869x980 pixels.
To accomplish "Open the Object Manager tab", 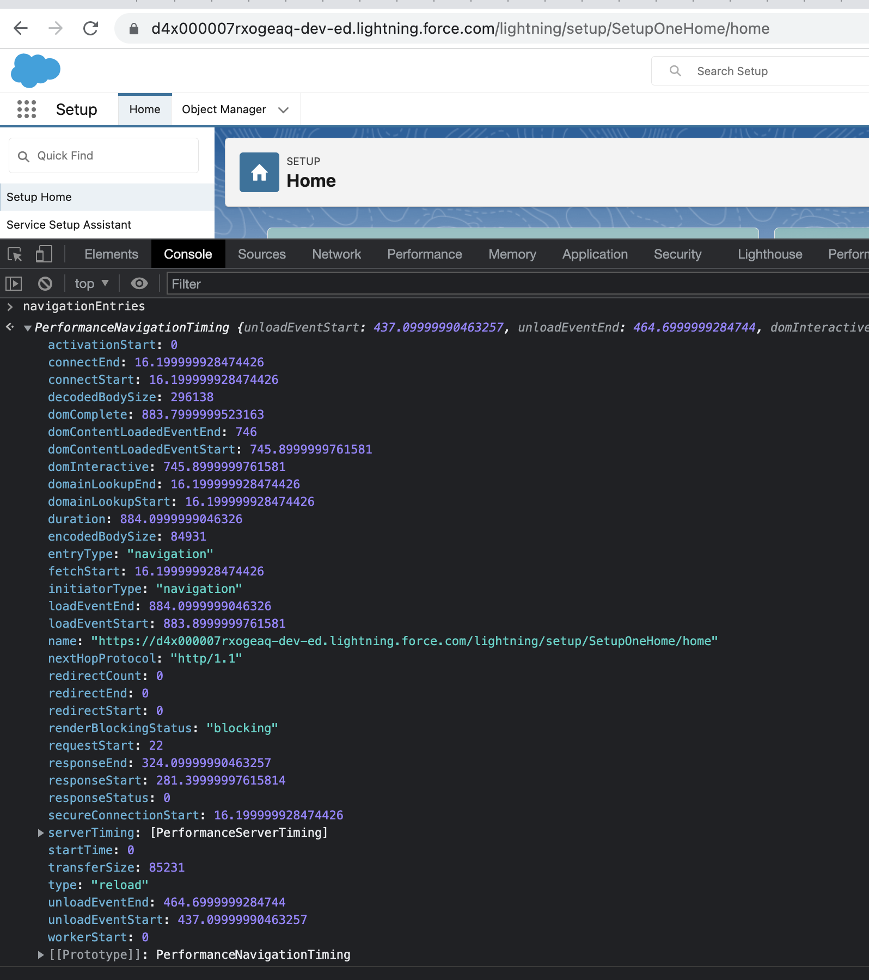I will pos(224,109).
